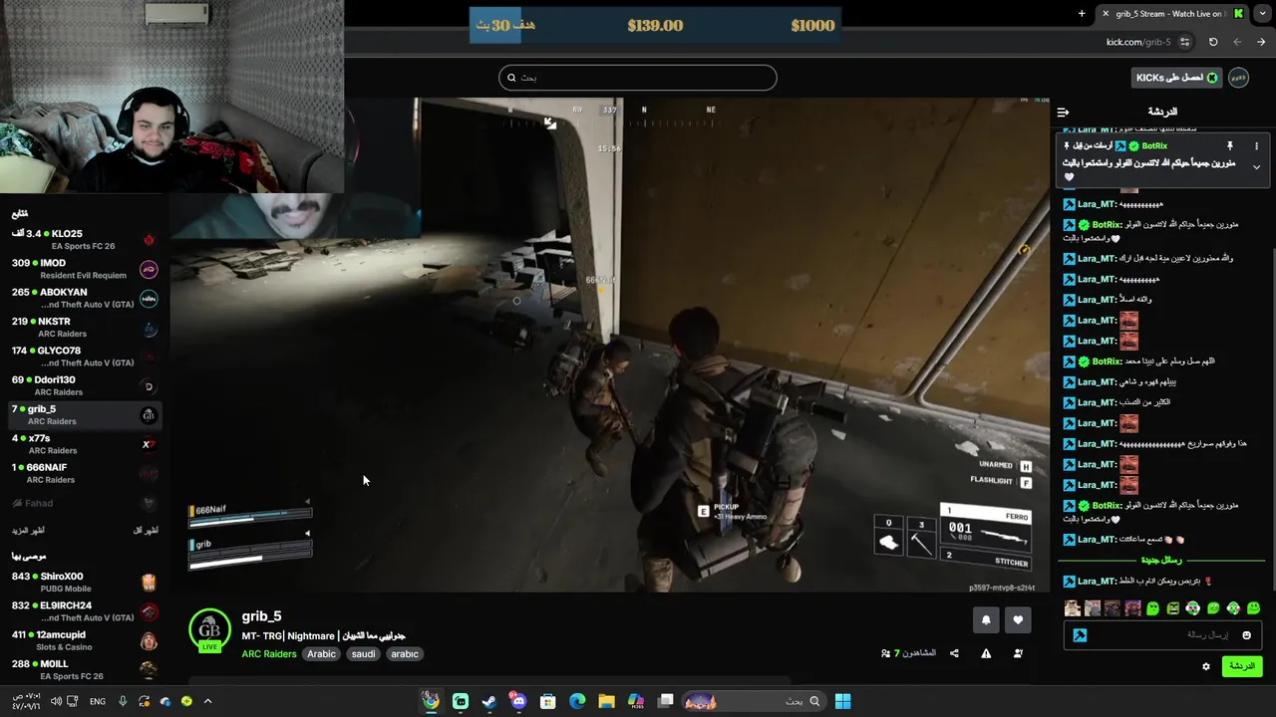Open the browser site settings icon
Viewport: 1276px width, 717px height.
[1184, 42]
